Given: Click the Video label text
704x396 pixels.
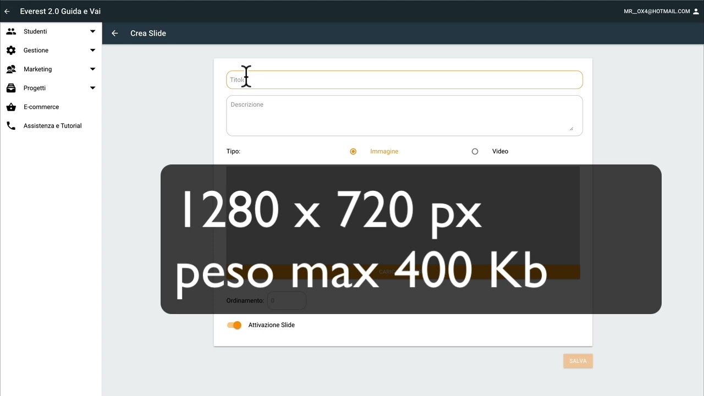Looking at the screenshot, I should pyautogui.click(x=500, y=151).
